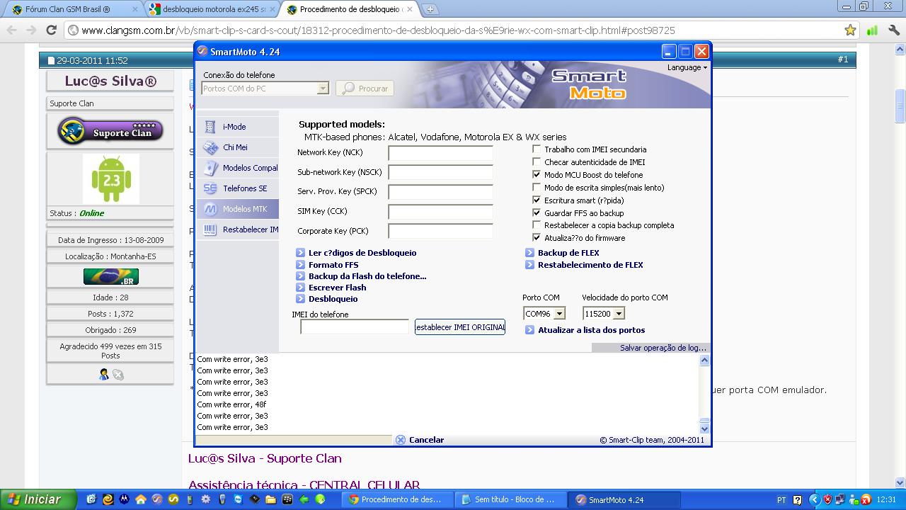This screenshot has height=510, width=906.
Task: Click the Android avatar of Luc@s Silva
Action: (110, 179)
